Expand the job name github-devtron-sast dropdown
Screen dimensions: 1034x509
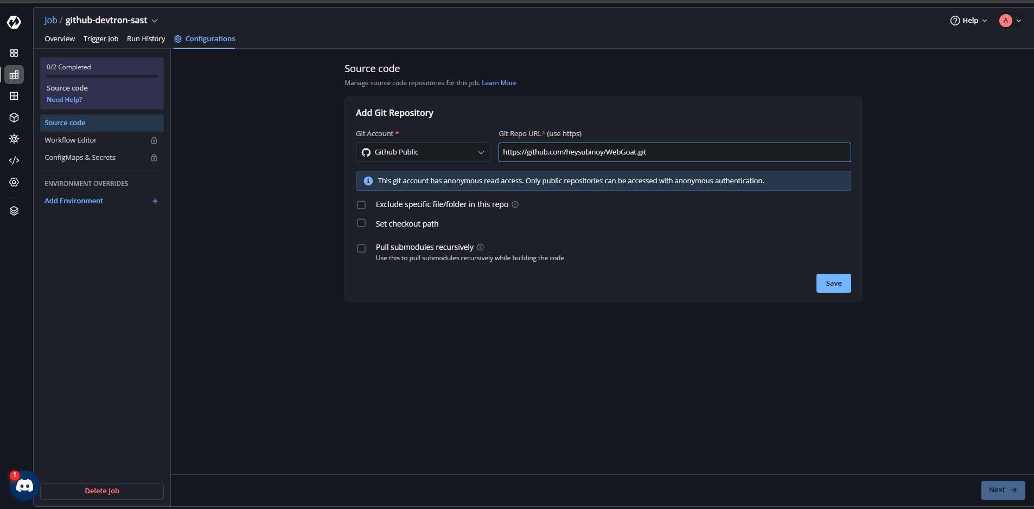point(155,21)
